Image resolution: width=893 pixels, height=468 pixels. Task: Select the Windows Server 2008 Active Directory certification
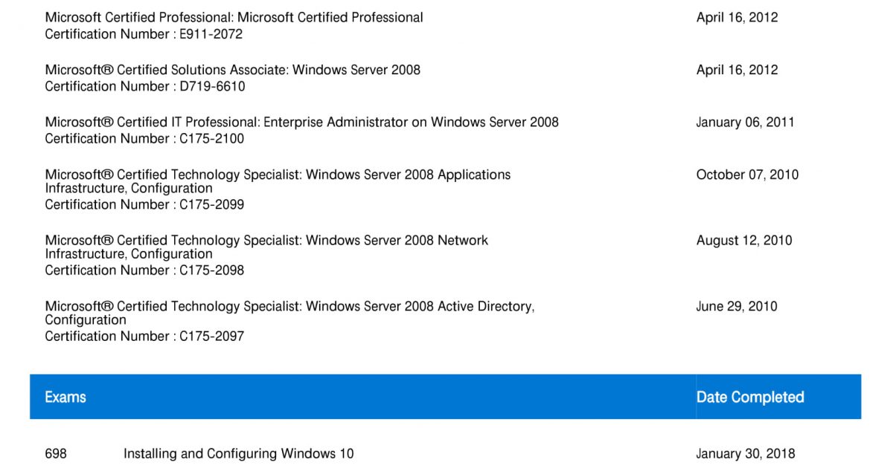[289, 313]
